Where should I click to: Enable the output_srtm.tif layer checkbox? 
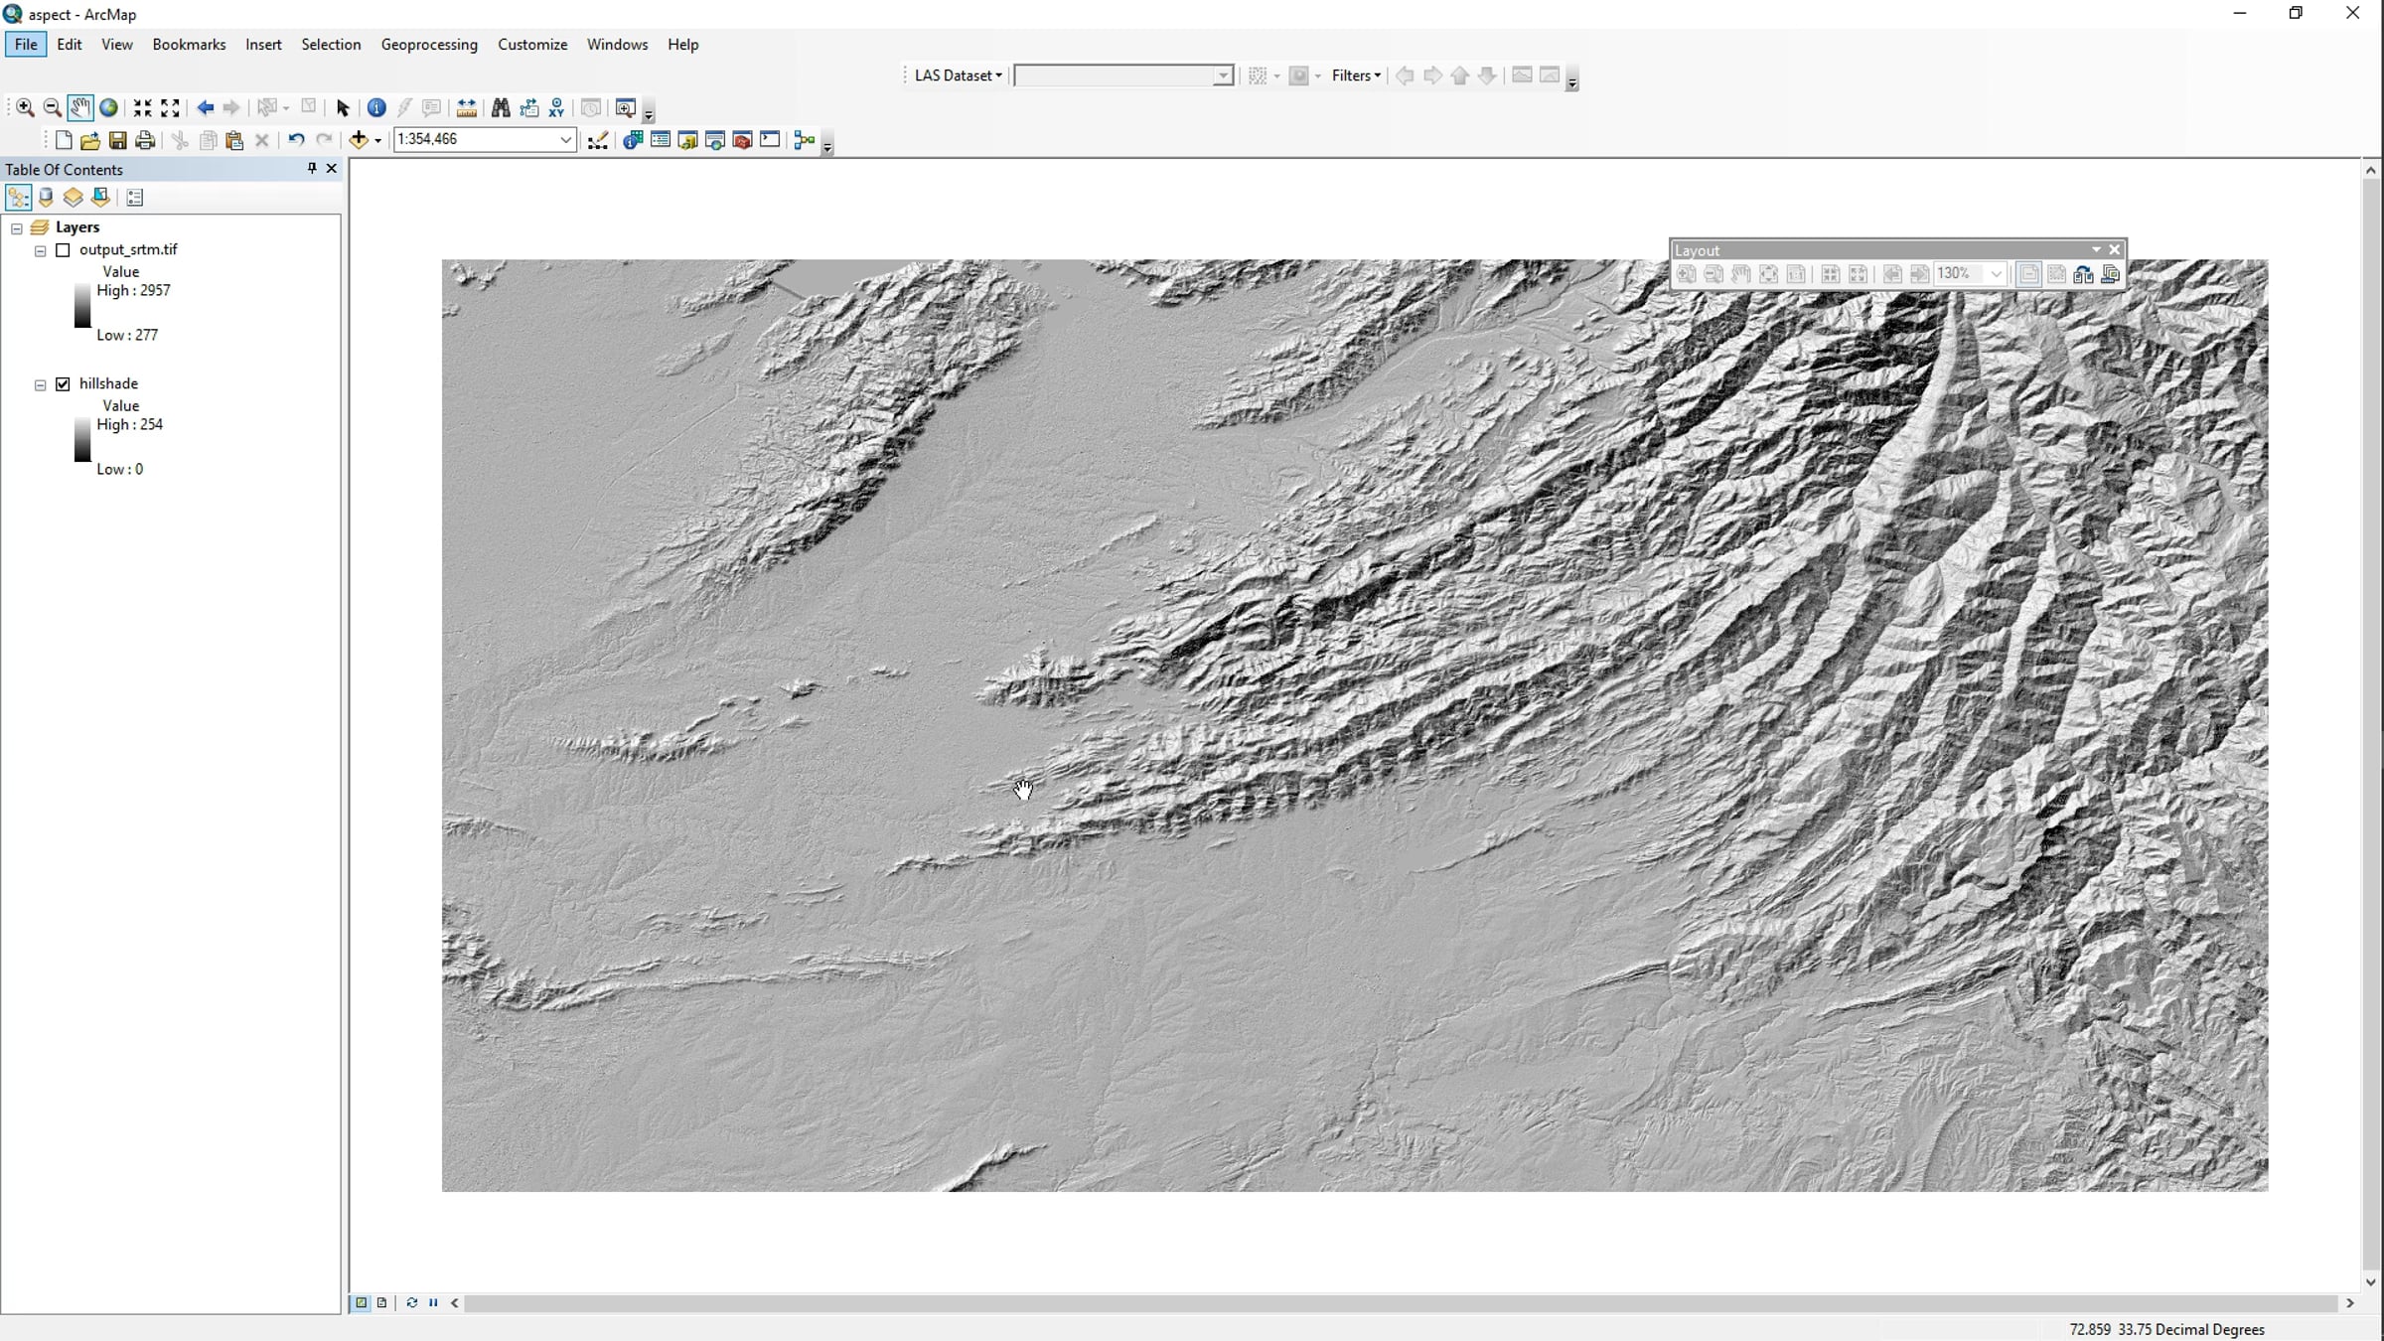pyautogui.click(x=63, y=249)
